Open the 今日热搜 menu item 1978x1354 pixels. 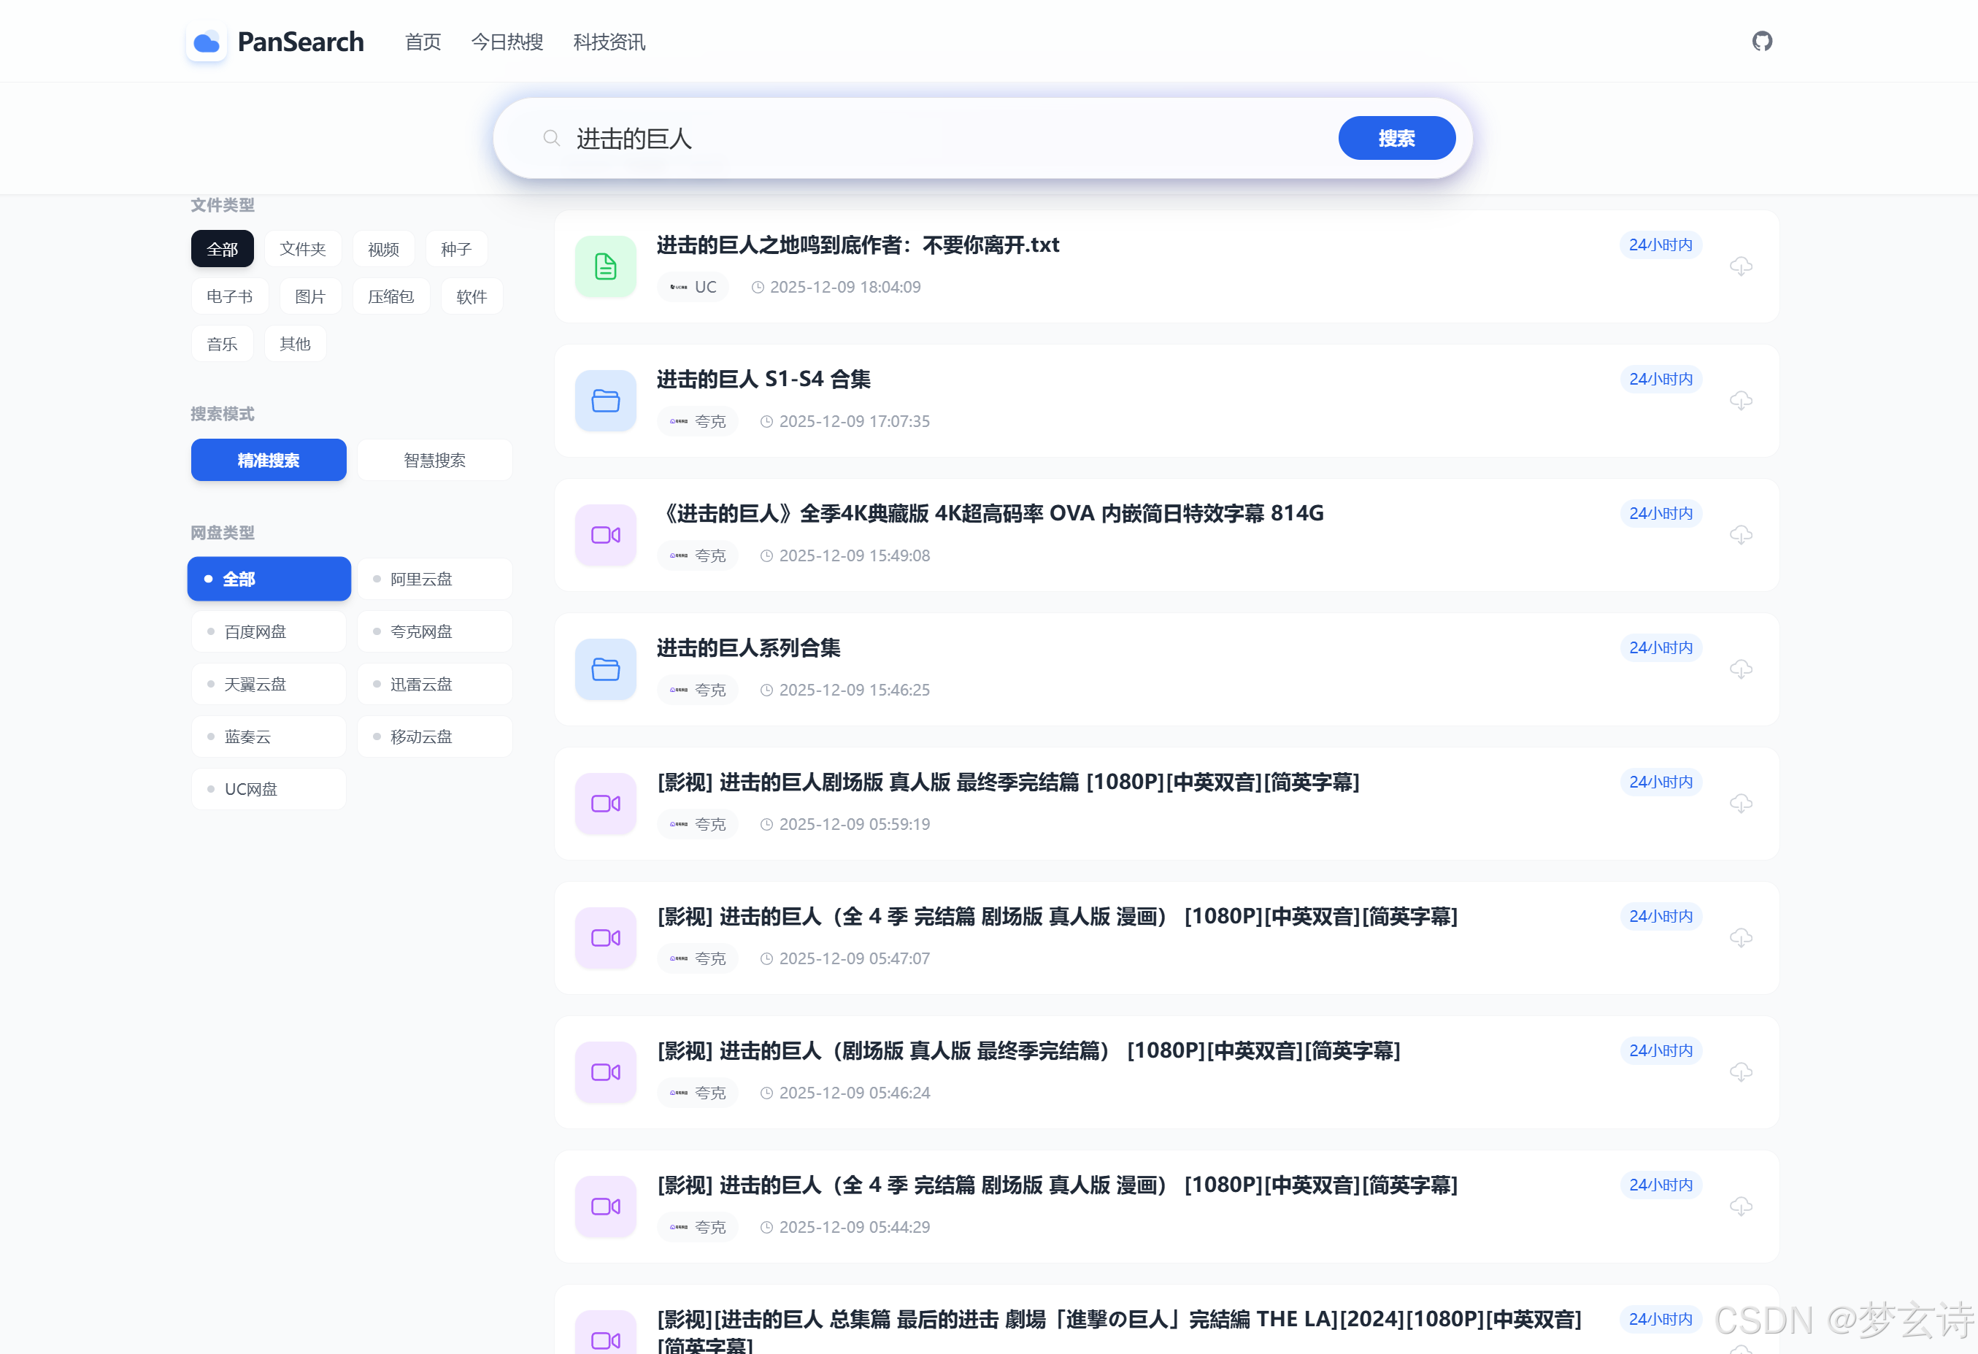507,42
